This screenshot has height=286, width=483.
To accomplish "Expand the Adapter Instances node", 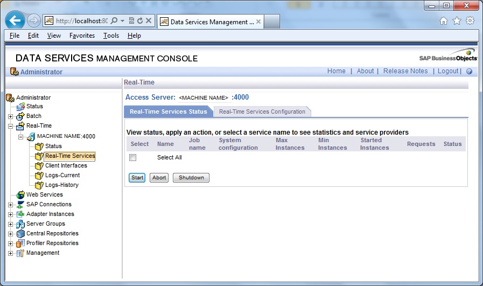I will point(10,214).
